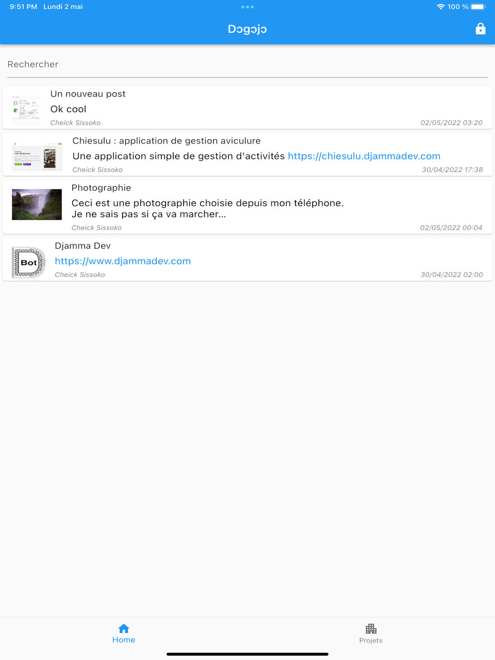Open the Photographie post title
This screenshot has width=495, height=660.
[x=101, y=188]
